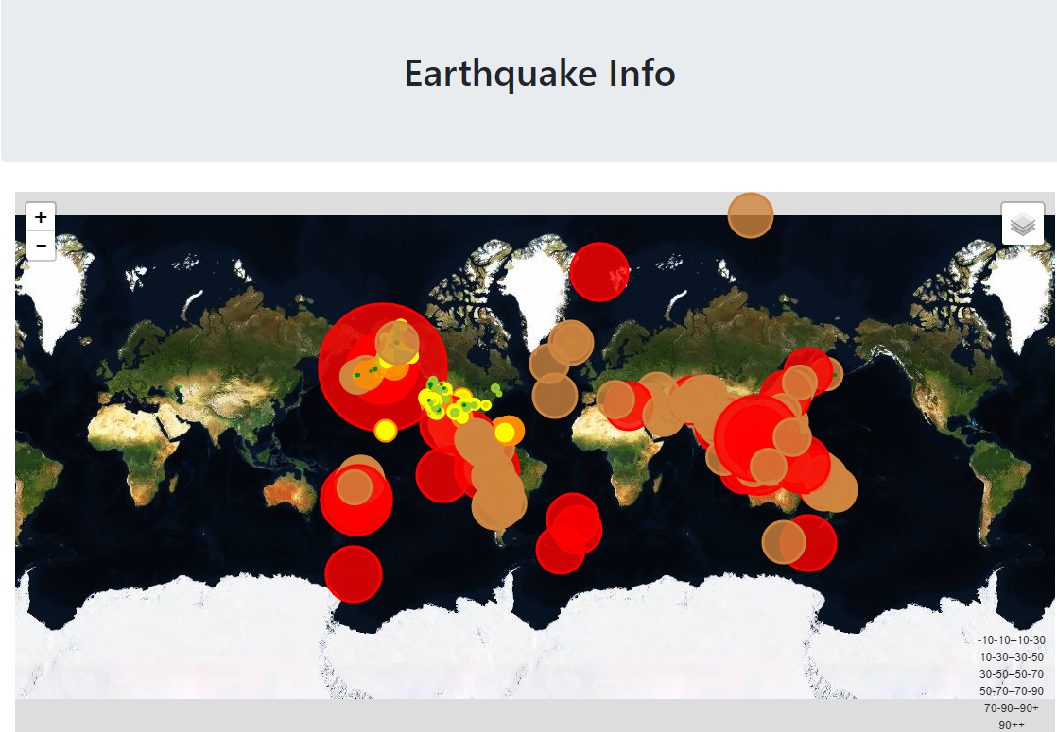Expand the map layers control
Viewport: 1057px width, 732px height.
point(1023,223)
